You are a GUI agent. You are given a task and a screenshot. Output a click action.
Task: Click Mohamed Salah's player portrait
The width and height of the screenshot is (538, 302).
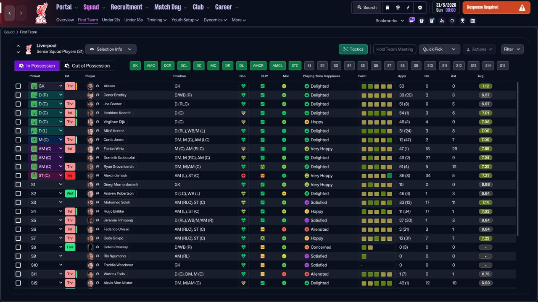(90, 202)
